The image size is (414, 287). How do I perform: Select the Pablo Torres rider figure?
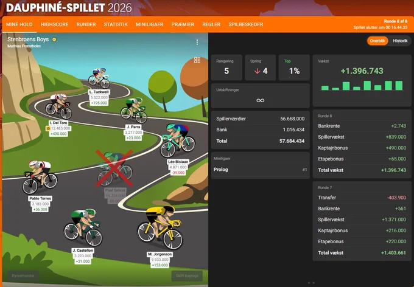[x=40, y=178]
